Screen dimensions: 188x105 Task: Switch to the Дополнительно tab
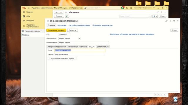[103, 47]
